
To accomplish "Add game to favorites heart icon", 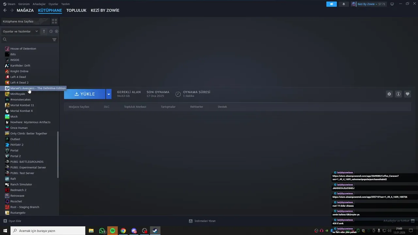I will (408, 94).
